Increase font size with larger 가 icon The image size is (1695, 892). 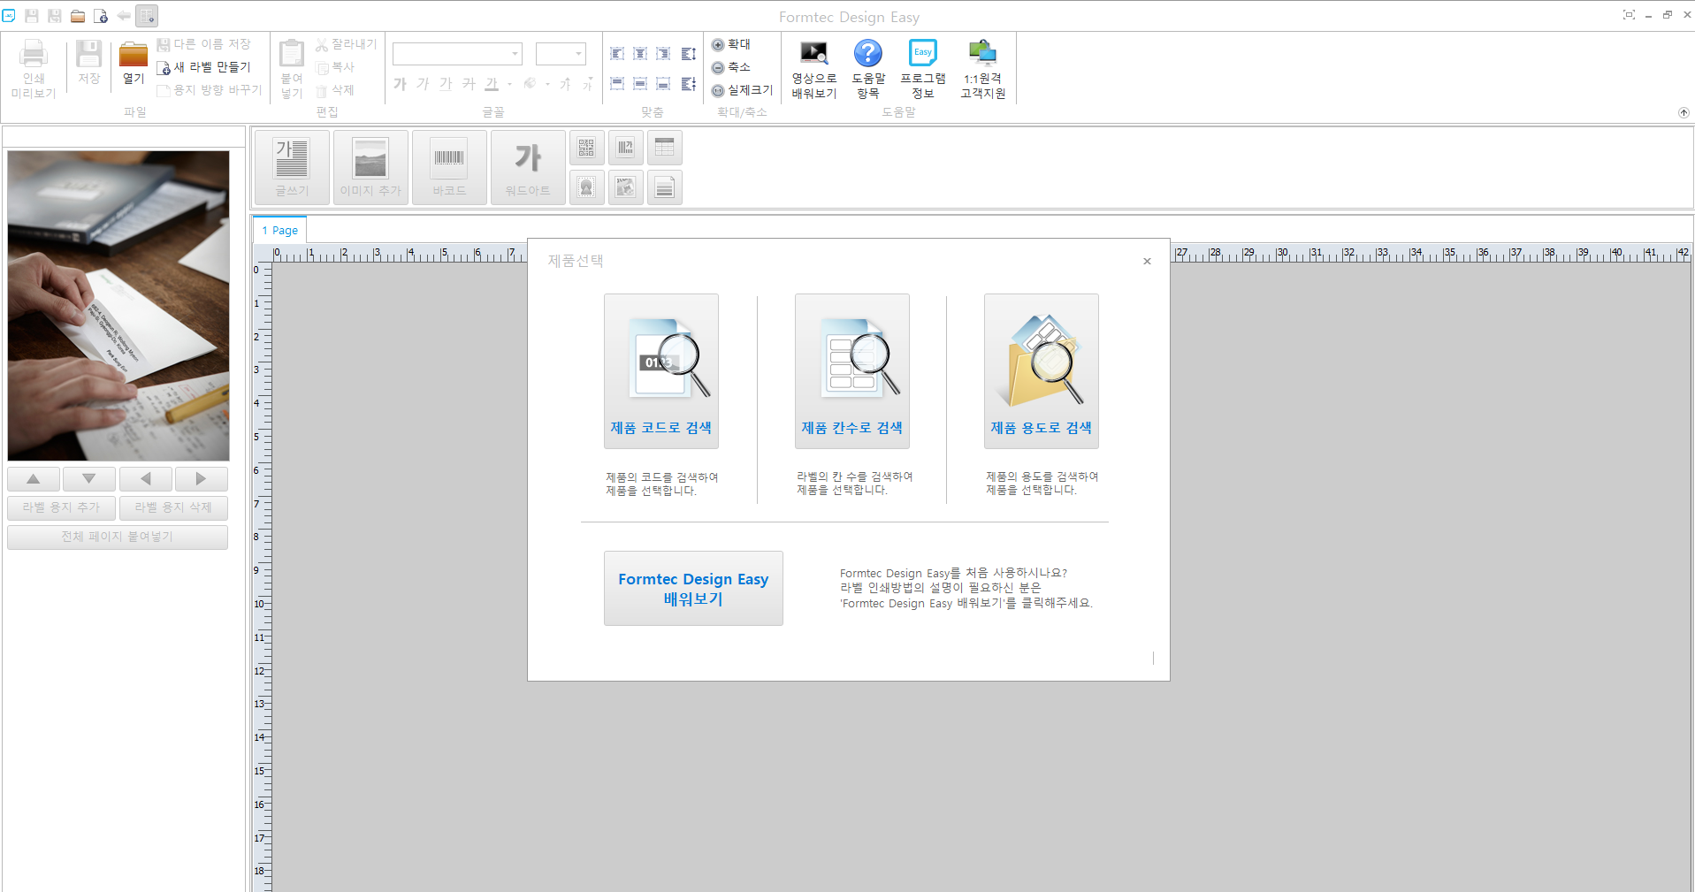(x=565, y=84)
